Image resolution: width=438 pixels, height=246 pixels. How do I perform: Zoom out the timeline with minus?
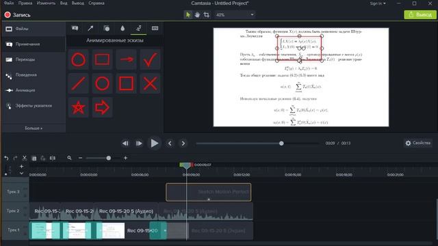pyautogui.click(x=81, y=158)
